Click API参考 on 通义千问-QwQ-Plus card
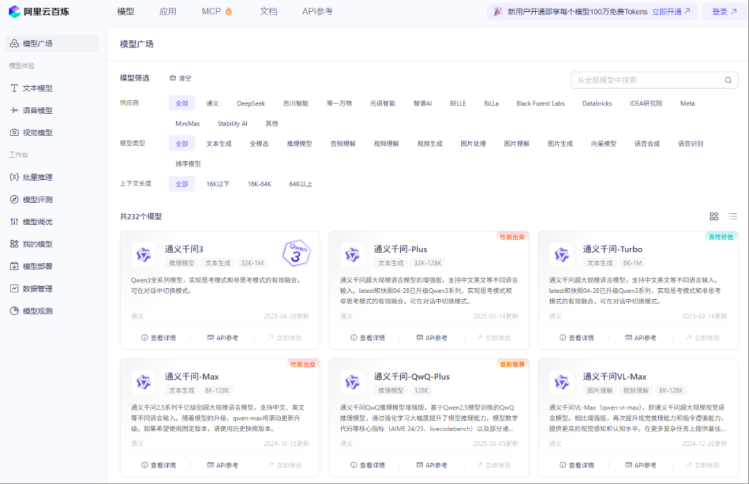The image size is (749, 484). tap(431, 465)
